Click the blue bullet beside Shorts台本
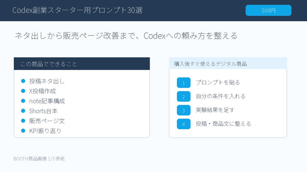This screenshot has width=307, height=172. pyautogui.click(x=23, y=111)
